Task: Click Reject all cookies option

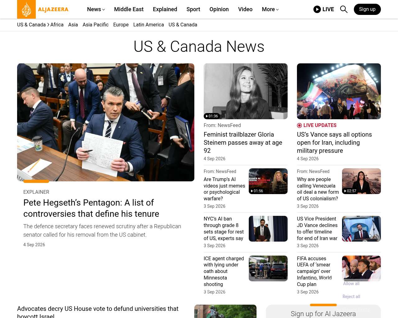Action: (351, 297)
